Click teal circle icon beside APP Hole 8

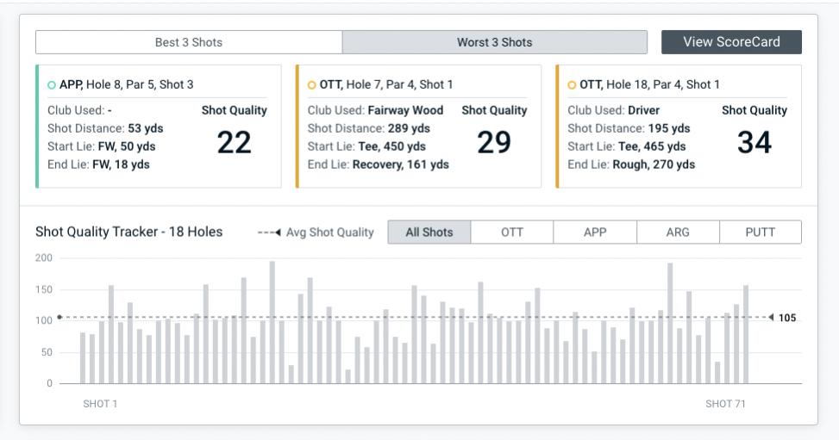tap(52, 85)
